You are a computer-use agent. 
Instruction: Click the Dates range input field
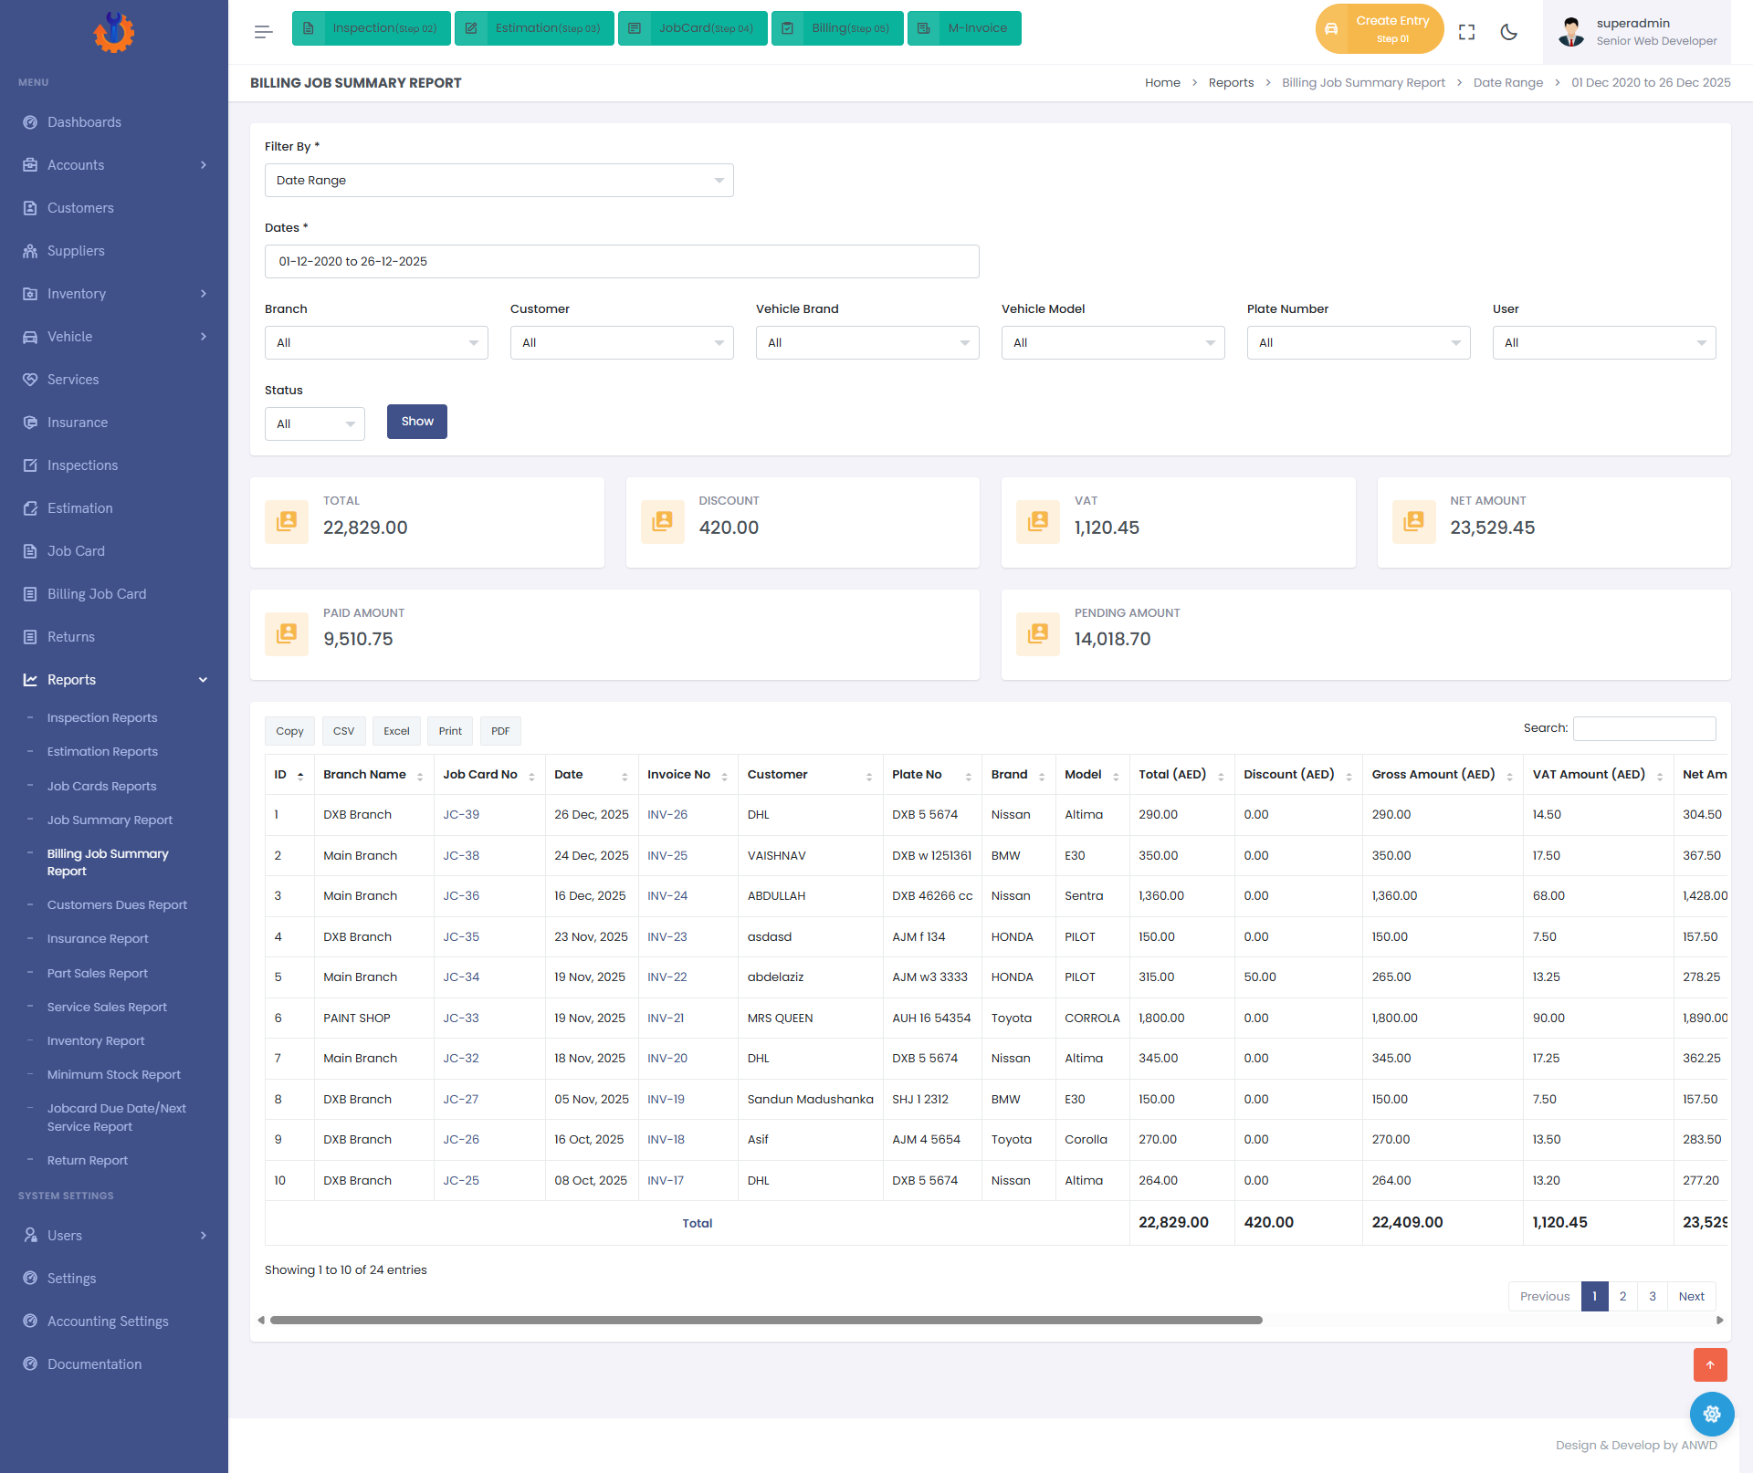[622, 262]
